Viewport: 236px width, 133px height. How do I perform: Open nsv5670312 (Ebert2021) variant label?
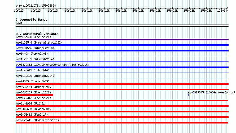tap(33, 98)
